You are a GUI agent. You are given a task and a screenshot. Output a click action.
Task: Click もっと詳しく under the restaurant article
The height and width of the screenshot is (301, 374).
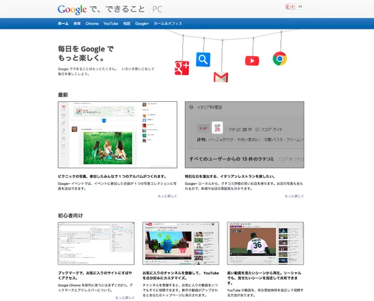(x=295, y=196)
